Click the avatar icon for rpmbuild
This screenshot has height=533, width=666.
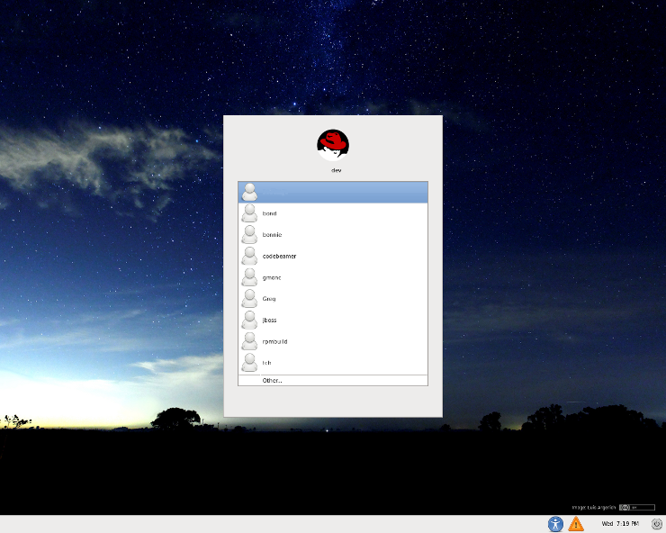pos(249,341)
